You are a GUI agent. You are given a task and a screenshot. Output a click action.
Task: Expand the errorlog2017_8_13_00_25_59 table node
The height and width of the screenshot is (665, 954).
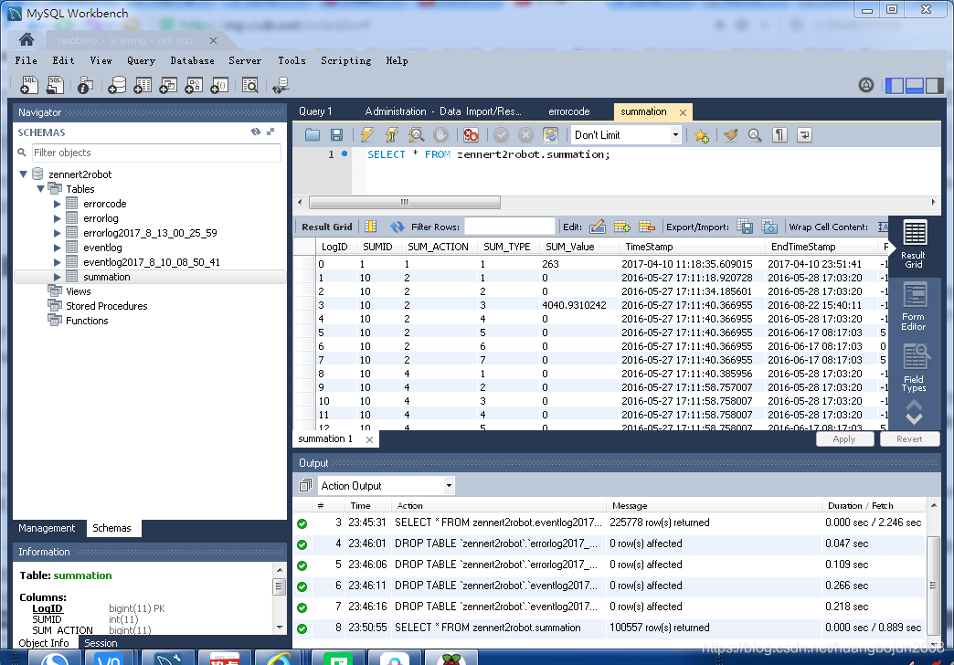pos(58,233)
